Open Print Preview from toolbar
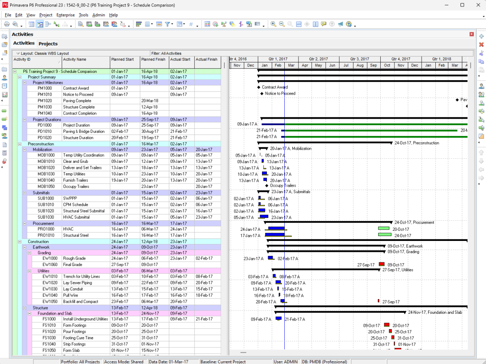The width and height of the screenshot is (486, 364). (x=15, y=24)
